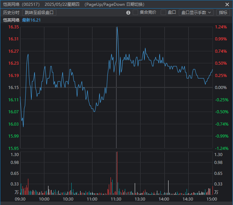Click the -1.24% bottom percentage label

[221, 149]
